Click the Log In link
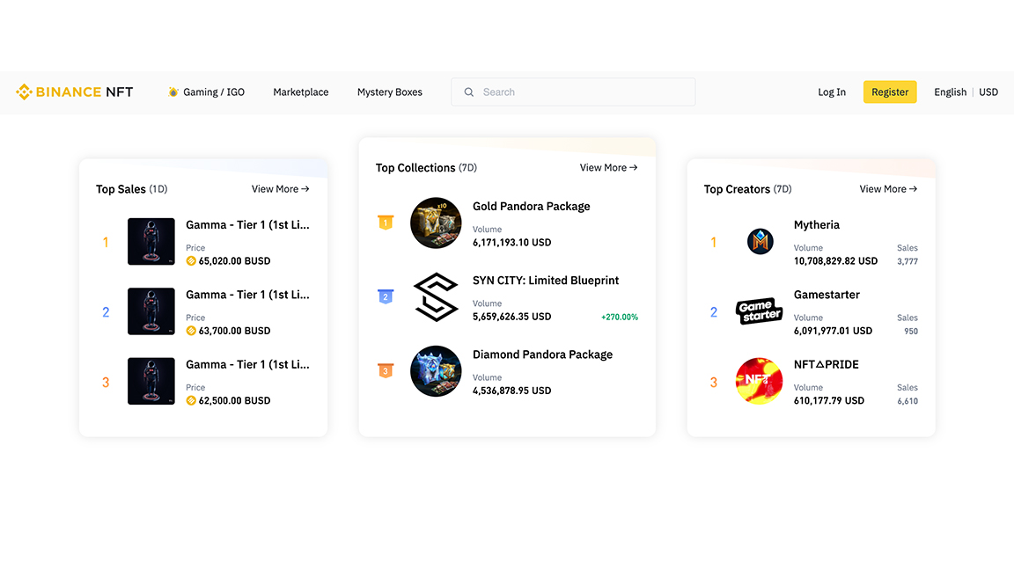The image size is (1014, 570). coord(831,91)
